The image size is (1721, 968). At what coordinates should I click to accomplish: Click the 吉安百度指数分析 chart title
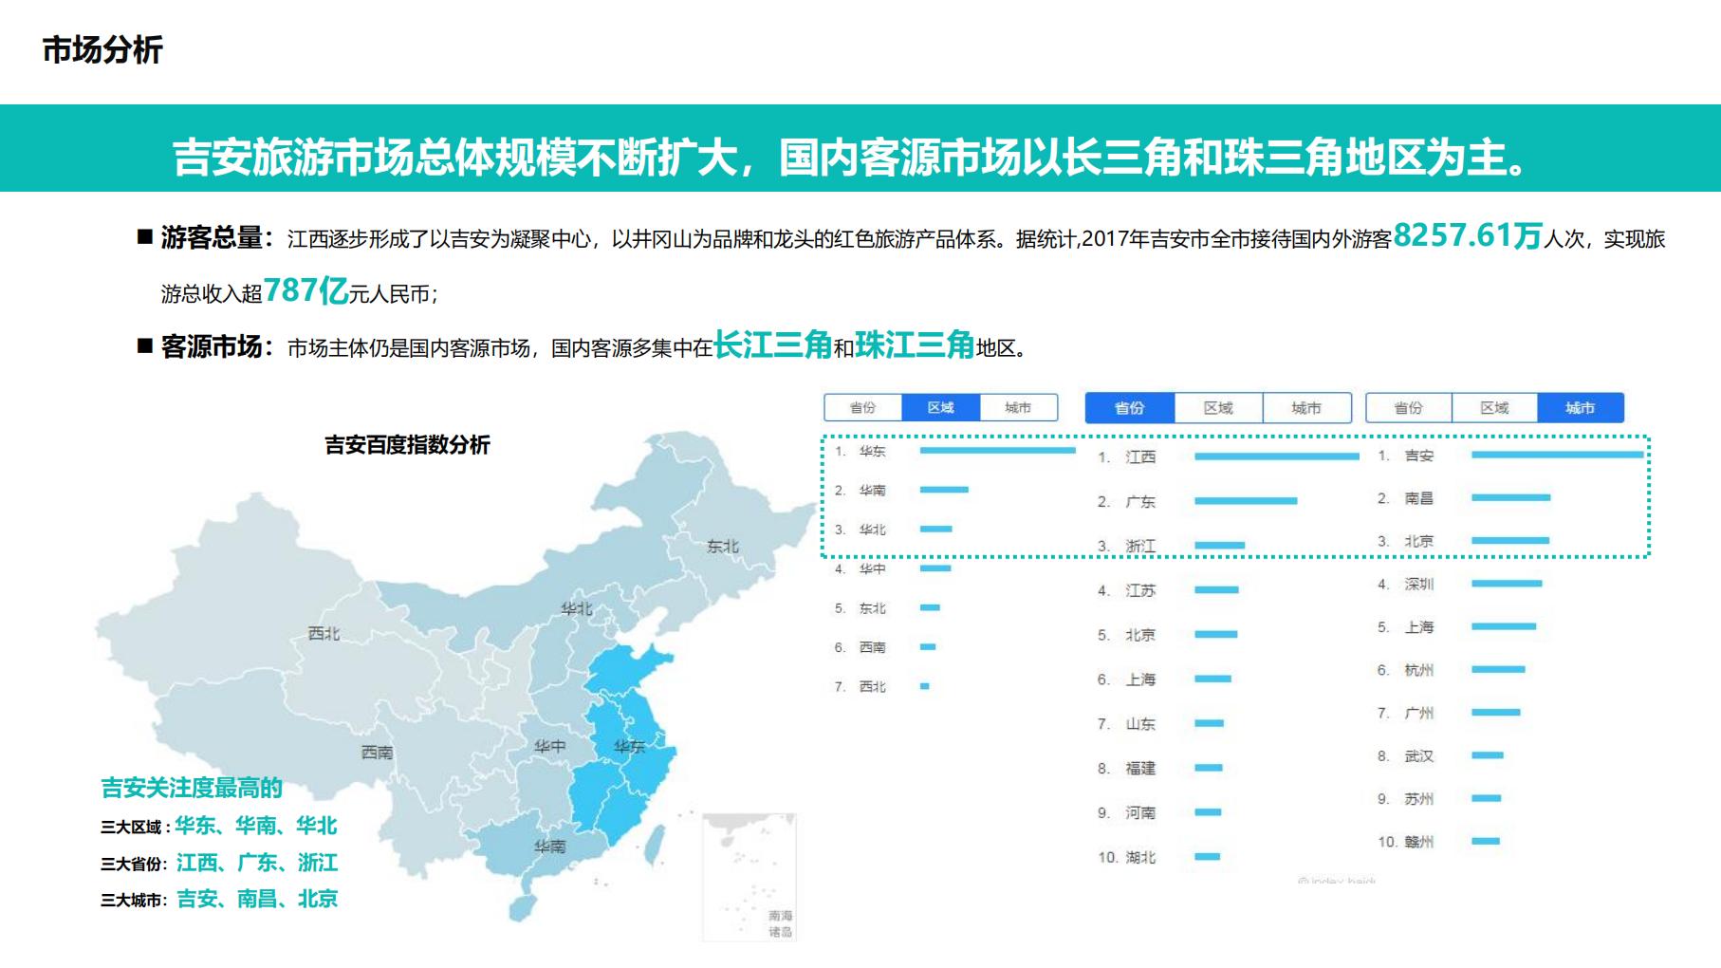pos(407,444)
